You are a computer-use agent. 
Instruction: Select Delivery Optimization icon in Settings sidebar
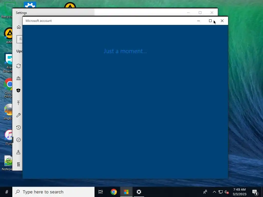point(18,78)
